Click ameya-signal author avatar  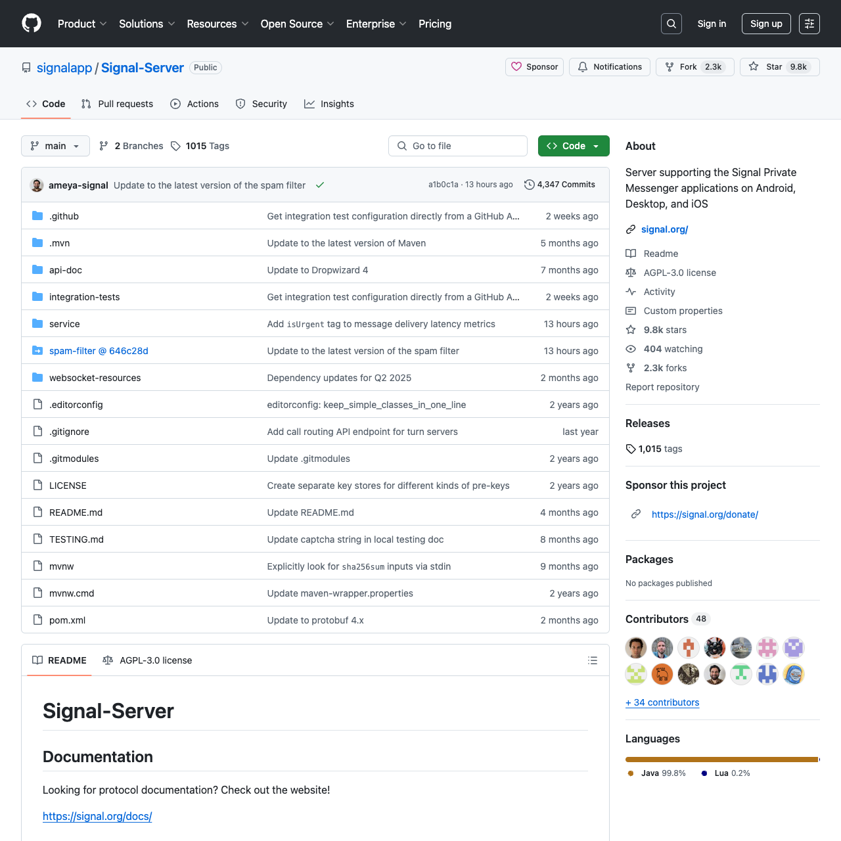[37, 185]
